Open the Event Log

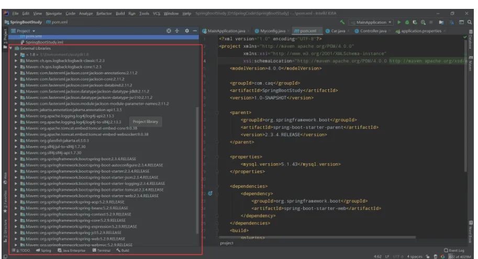tap(454, 251)
